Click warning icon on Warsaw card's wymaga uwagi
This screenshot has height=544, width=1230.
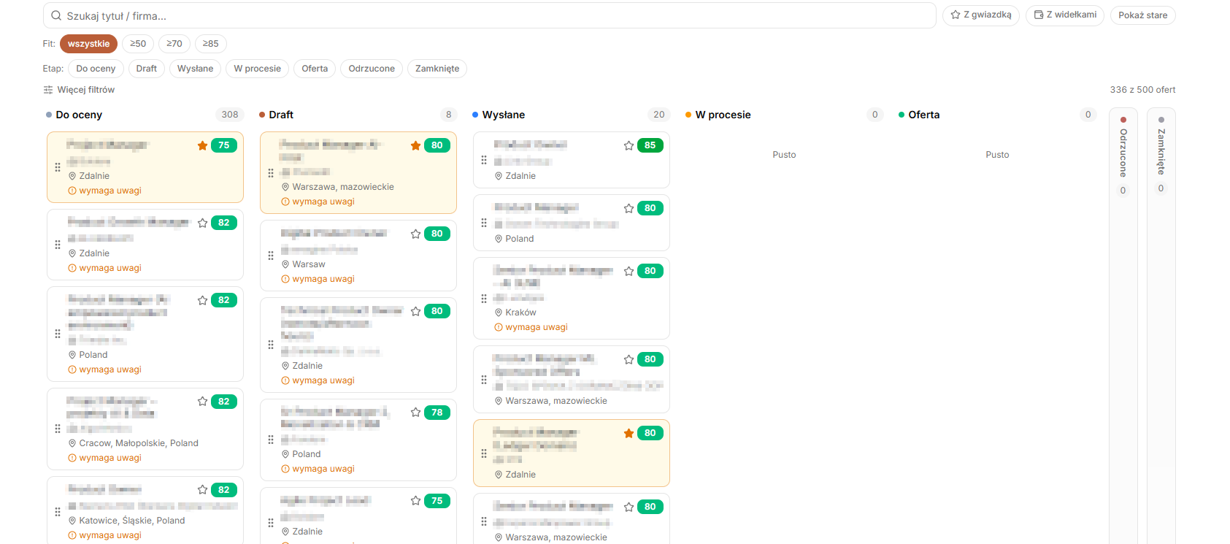click(x=285, y=279)
